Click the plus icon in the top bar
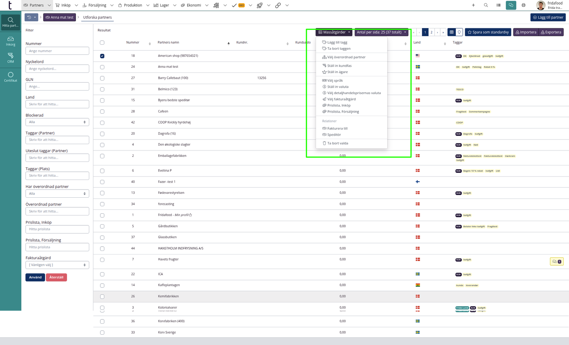This screenshot has width=569, height=345. [x=473, y=5]
